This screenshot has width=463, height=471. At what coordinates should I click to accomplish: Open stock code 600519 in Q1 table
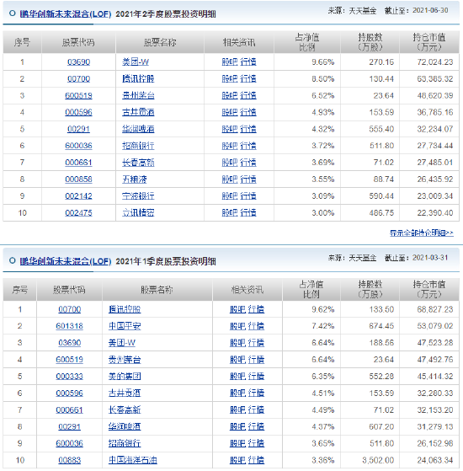(70, 360)
